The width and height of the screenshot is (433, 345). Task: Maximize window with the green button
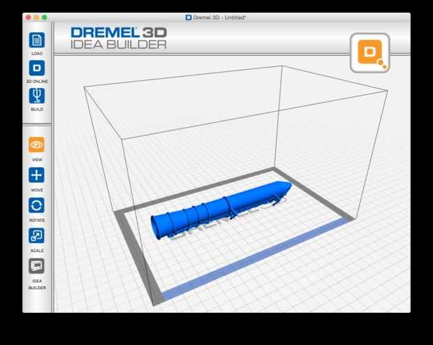(x=44, y=17)
